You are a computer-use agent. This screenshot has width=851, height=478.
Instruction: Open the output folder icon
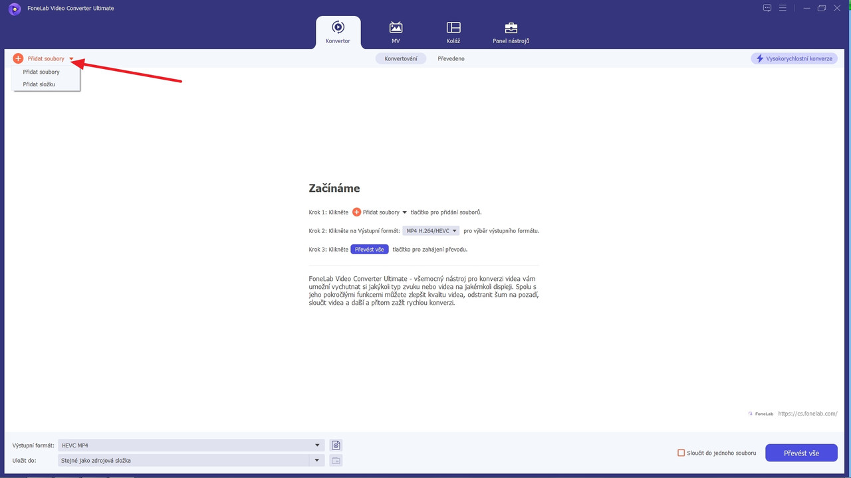click(x=336, y=460)
